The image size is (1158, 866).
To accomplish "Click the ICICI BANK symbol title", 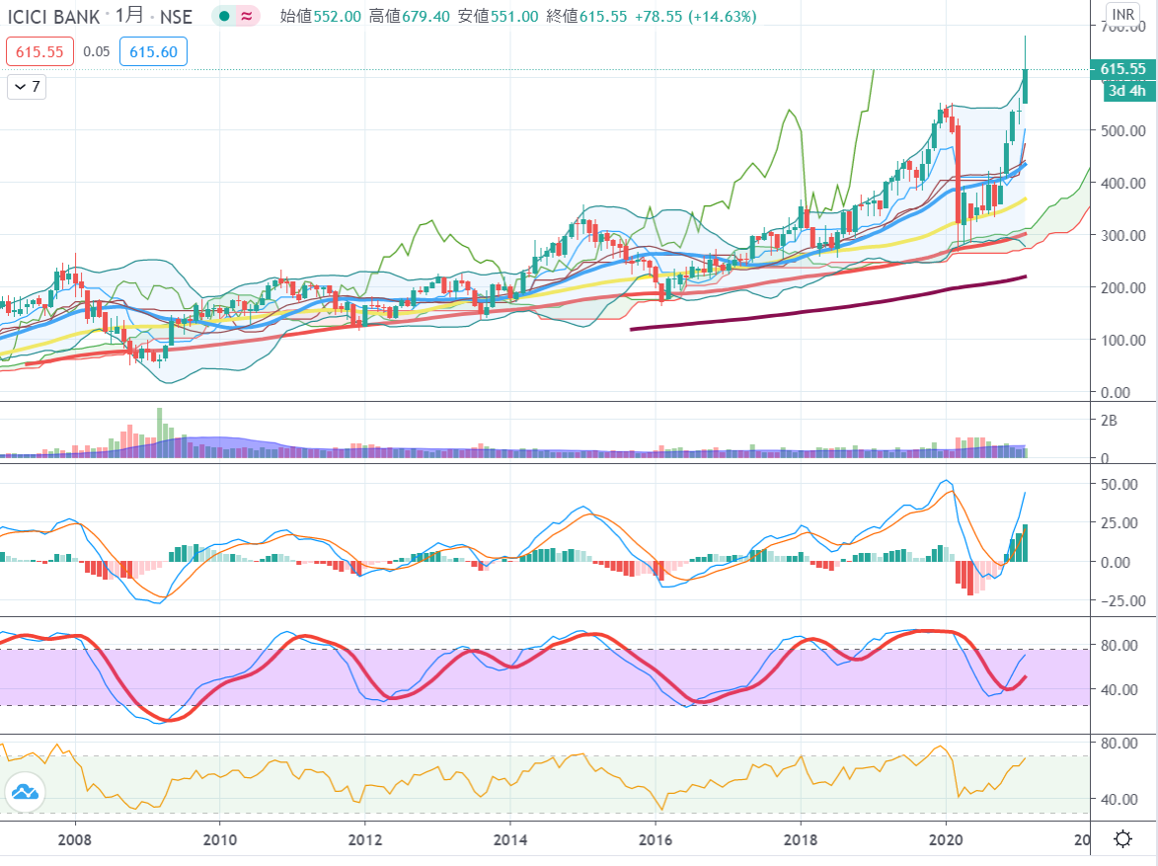I will pos(53,16).
